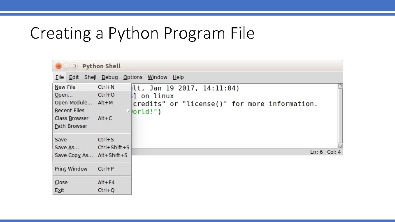Minimize the Python Shell window

tap(66, 66)
